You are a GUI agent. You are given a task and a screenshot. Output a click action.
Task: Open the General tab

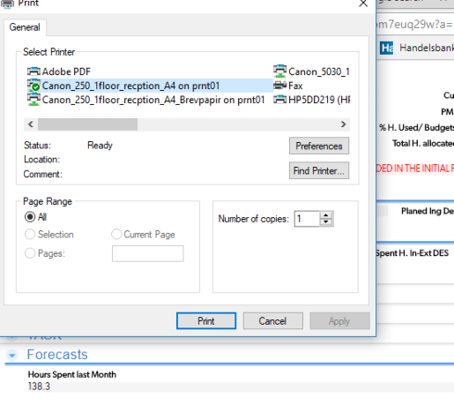(25, 27)
